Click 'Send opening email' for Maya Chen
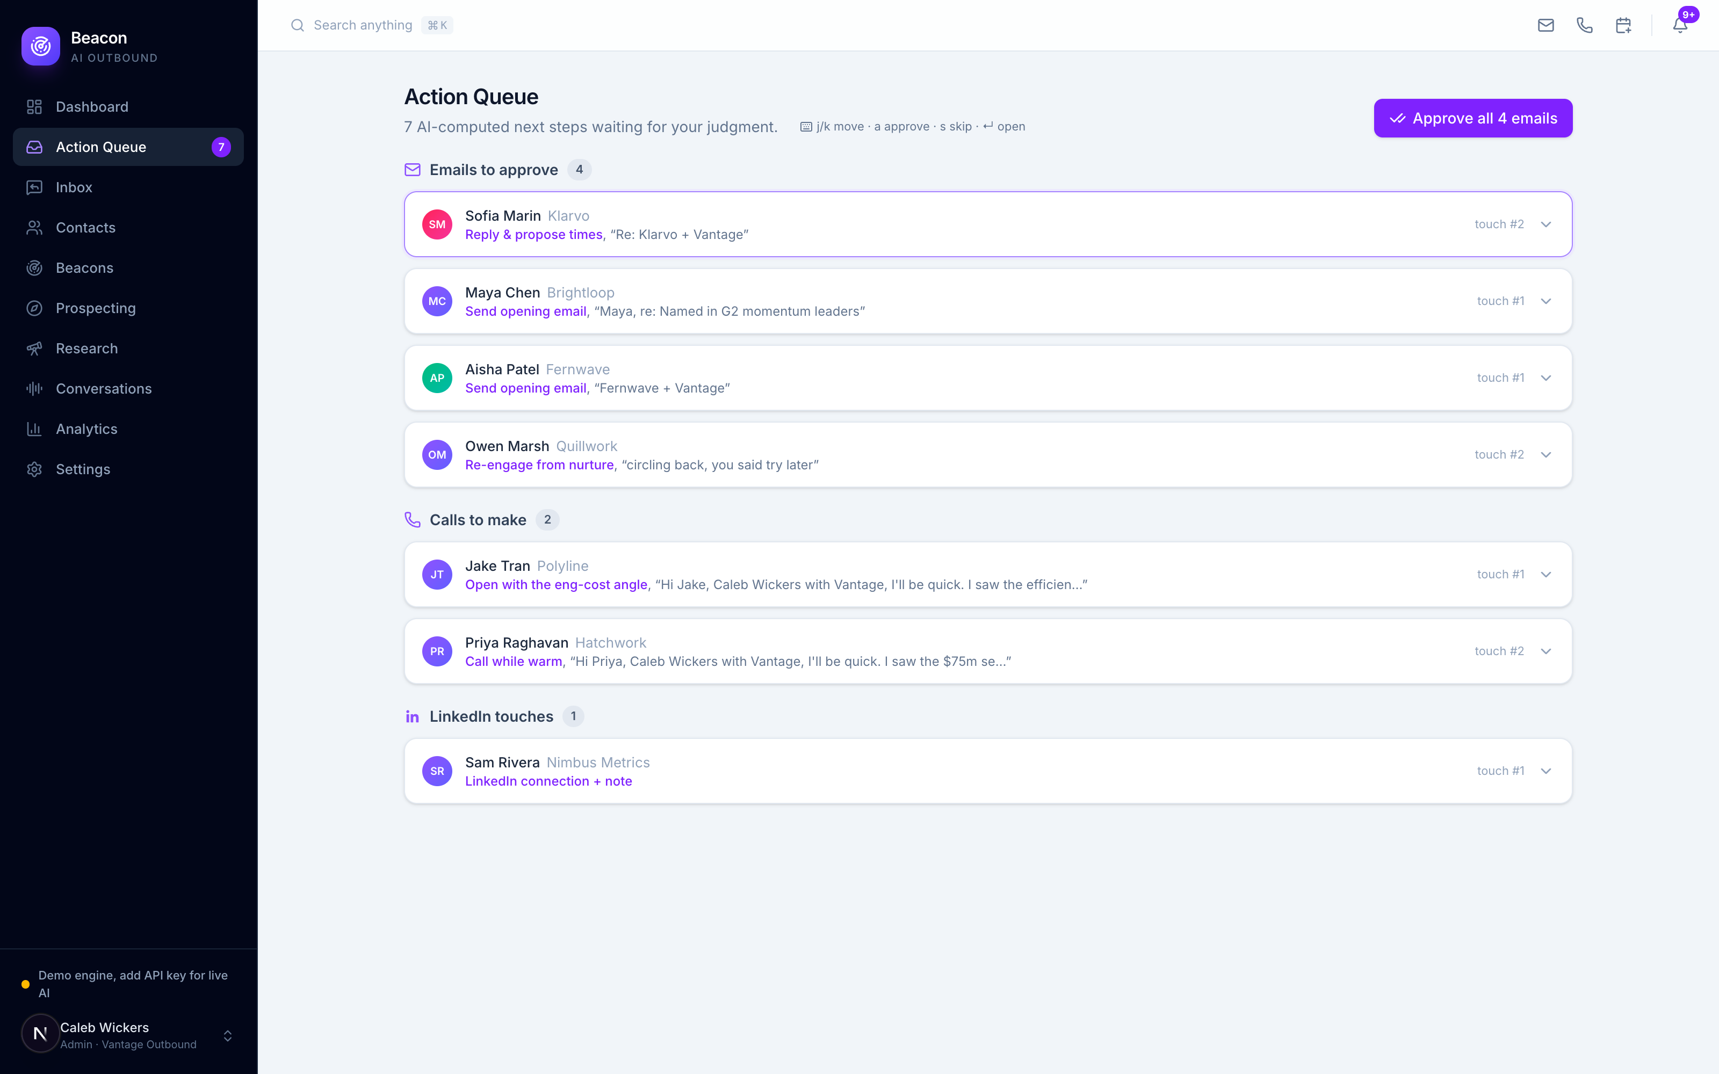Screen dimensions: 1719x1074 coord(526,311)
